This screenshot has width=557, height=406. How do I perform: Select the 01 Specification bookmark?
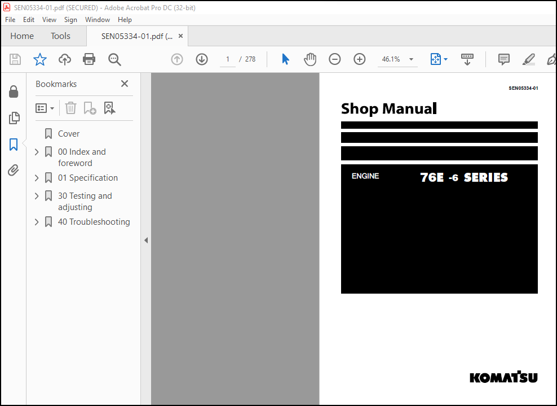click(88, 177)
